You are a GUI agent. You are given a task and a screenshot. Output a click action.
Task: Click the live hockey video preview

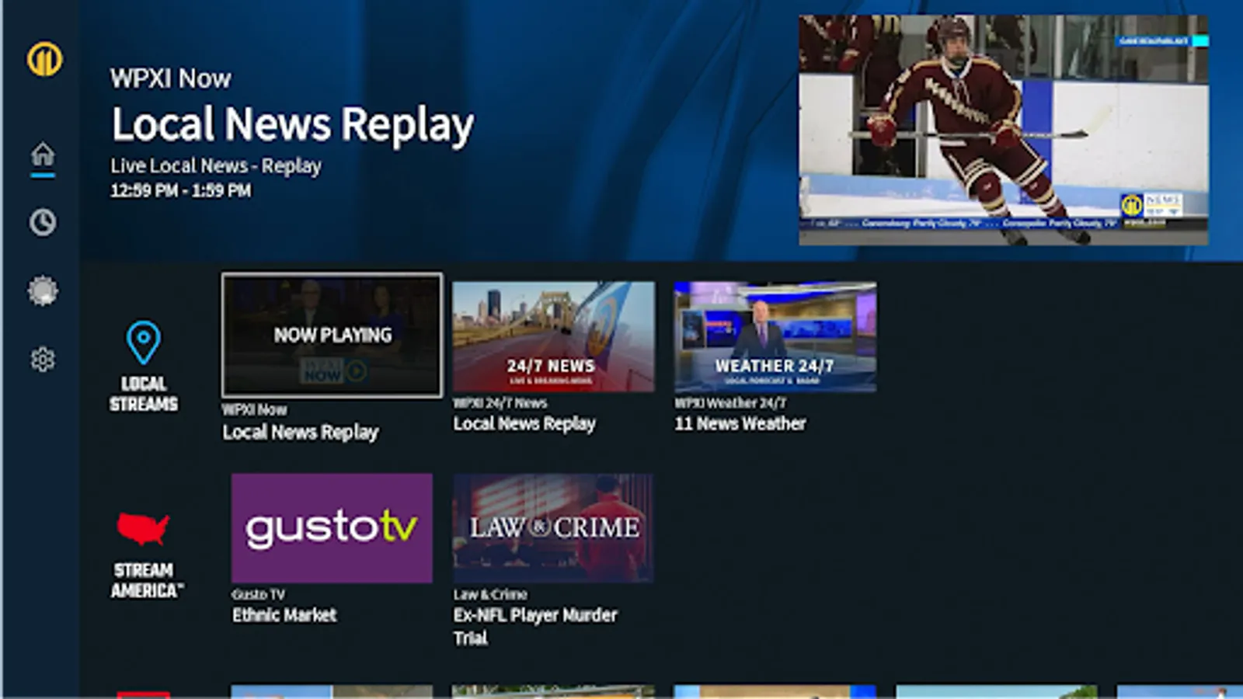coord(1004,130)
